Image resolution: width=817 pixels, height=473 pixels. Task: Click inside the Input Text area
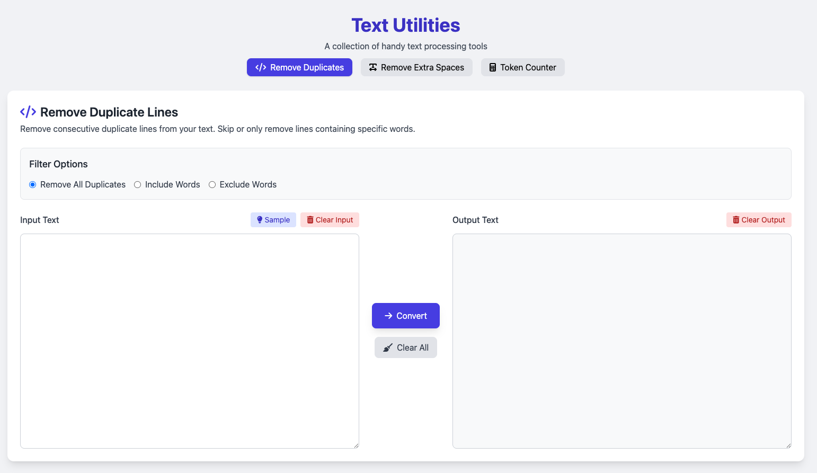(189, 341)
